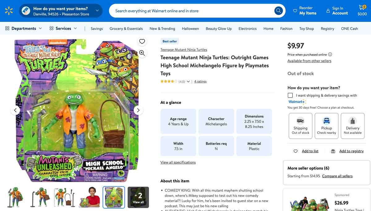Click the zoom magnifier on the product image
This screenshot has width=371, height=211.
142,53
